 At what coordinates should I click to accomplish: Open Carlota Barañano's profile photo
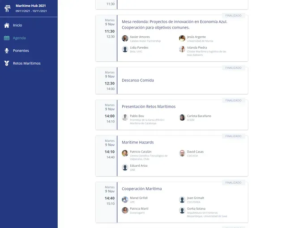tap(182, 118)
